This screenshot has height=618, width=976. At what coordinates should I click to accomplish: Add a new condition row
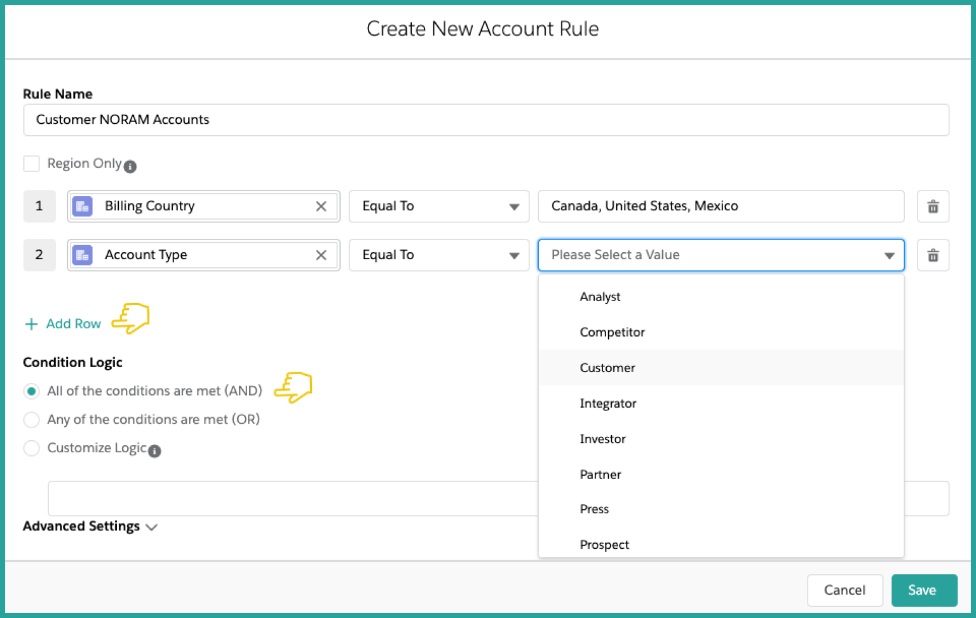click(63, 324)
